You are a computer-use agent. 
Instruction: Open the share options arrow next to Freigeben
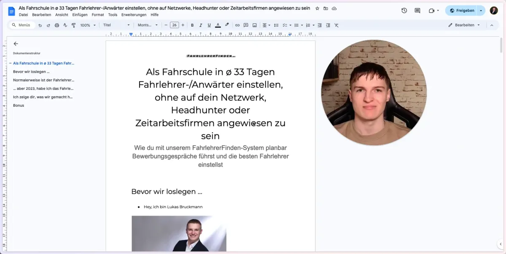482,11
